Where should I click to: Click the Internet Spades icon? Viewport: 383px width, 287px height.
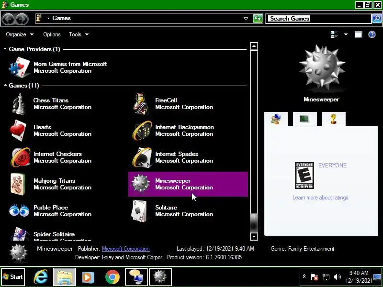[142, 157]
